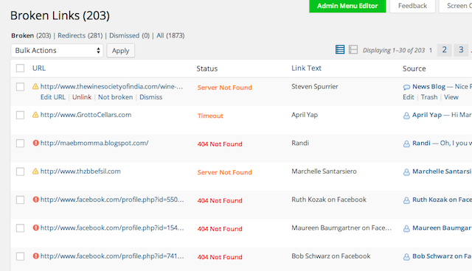Click user icon next to Randi source
The image size is (472, 271).
pos(406,144)
